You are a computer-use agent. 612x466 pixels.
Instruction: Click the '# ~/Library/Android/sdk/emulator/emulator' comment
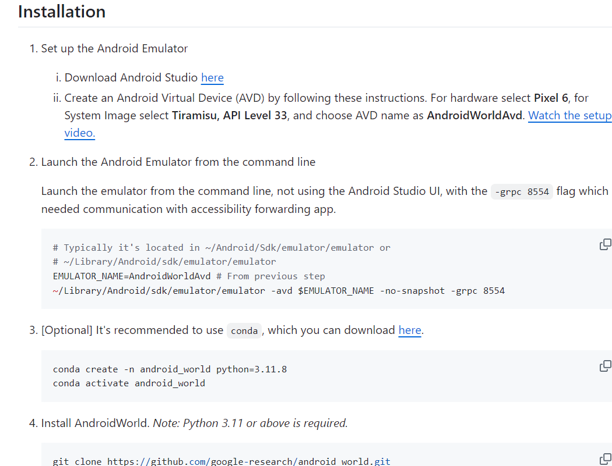164,262
